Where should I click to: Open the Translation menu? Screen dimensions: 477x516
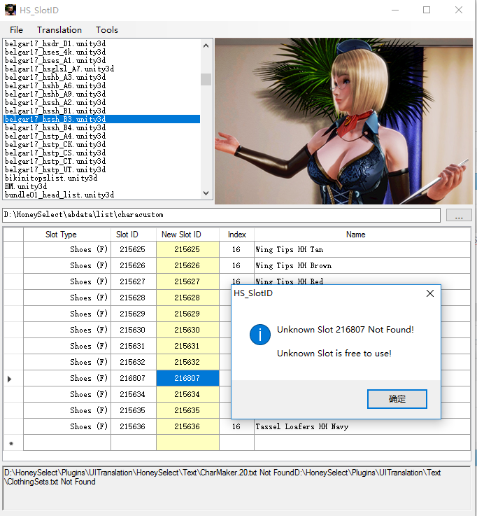coord(59,29)
